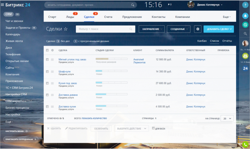Click the search magnifier in right sidebar

[x=245, y=34]
